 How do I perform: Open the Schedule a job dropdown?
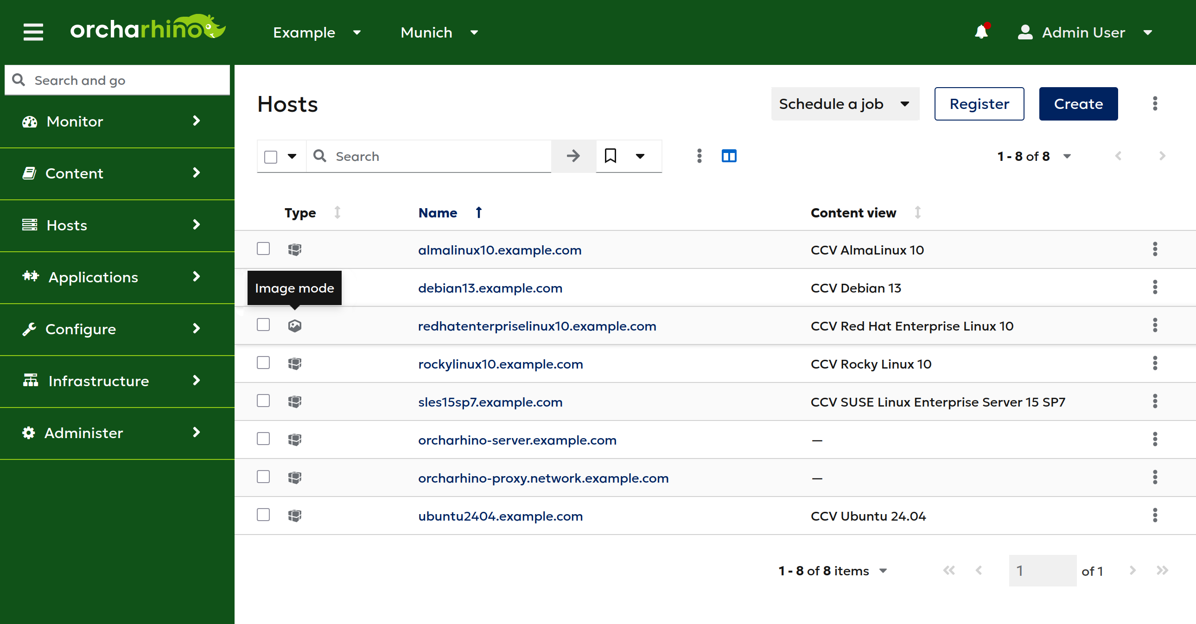[845, 103]
